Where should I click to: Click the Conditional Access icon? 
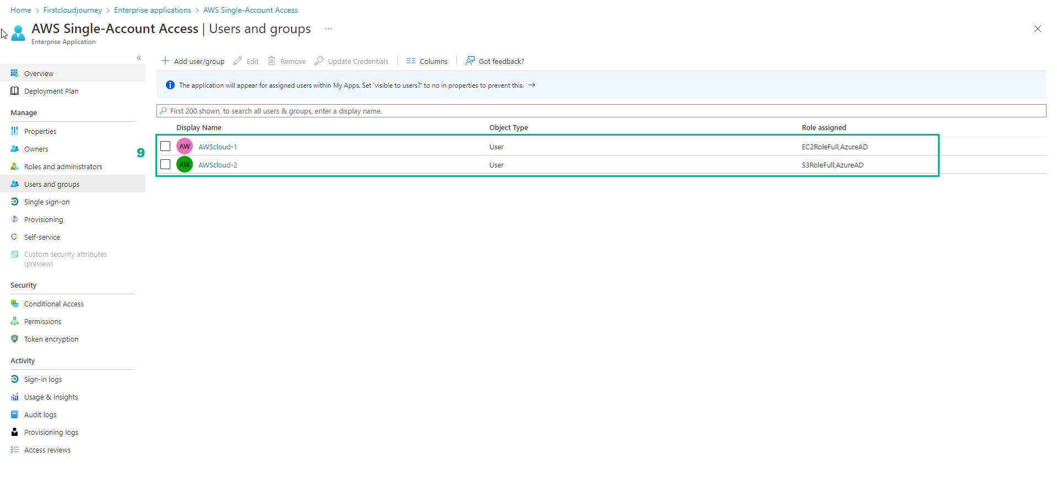tap(14, 304)
